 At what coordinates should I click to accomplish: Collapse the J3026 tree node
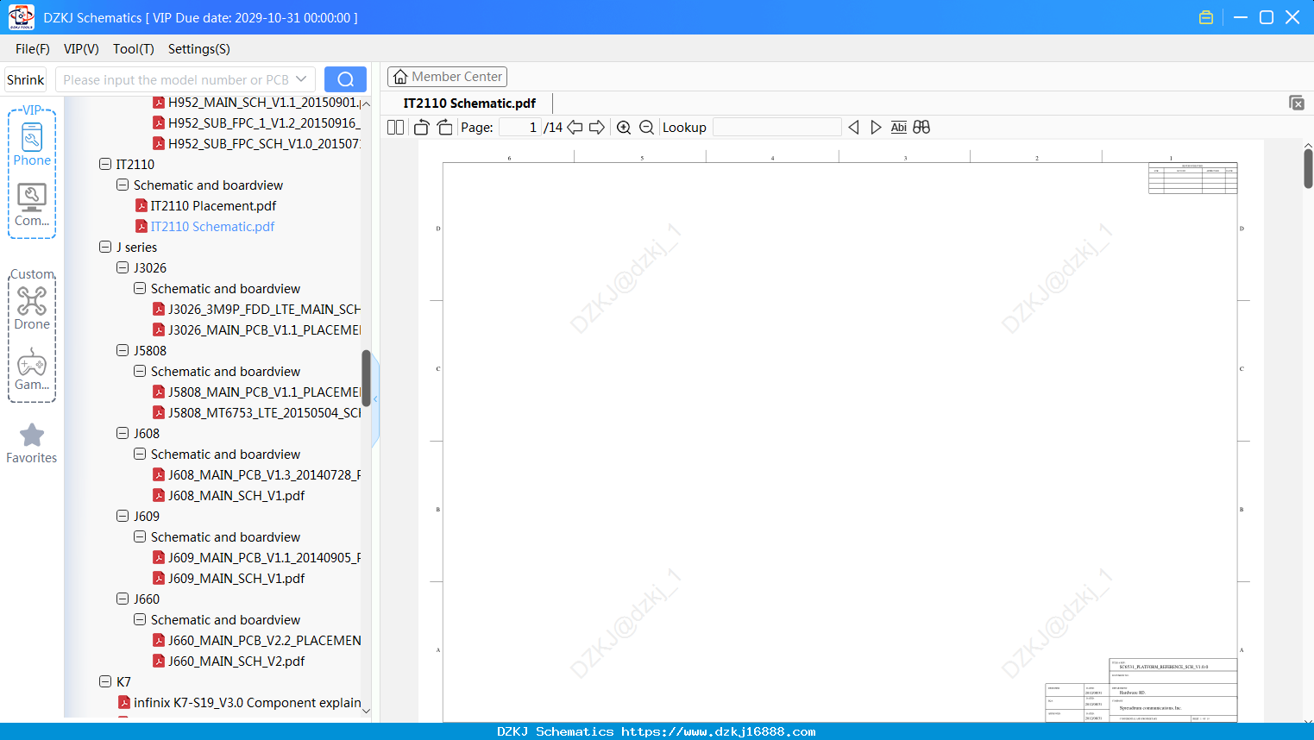click(x=123, y=267)
